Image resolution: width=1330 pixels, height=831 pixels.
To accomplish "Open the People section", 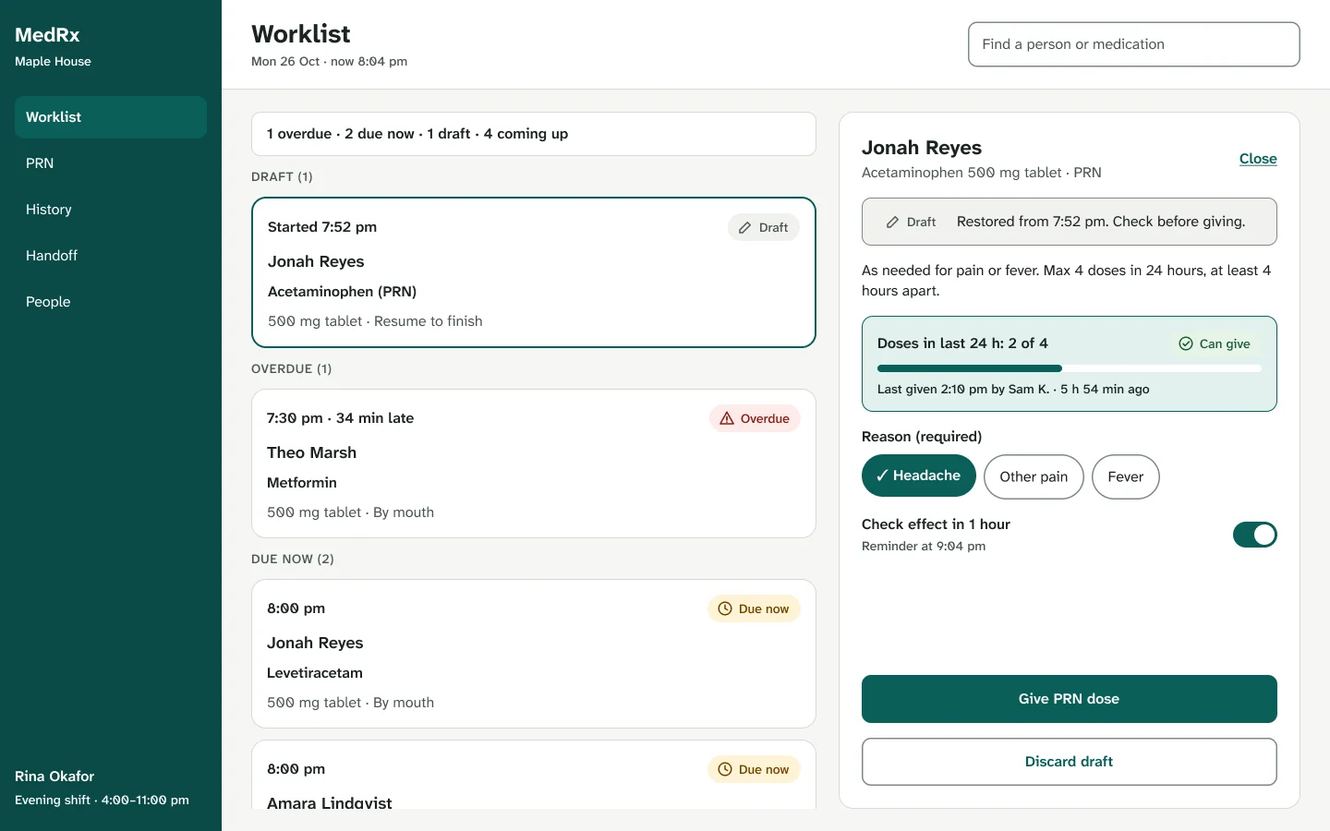I will point(111,302).
